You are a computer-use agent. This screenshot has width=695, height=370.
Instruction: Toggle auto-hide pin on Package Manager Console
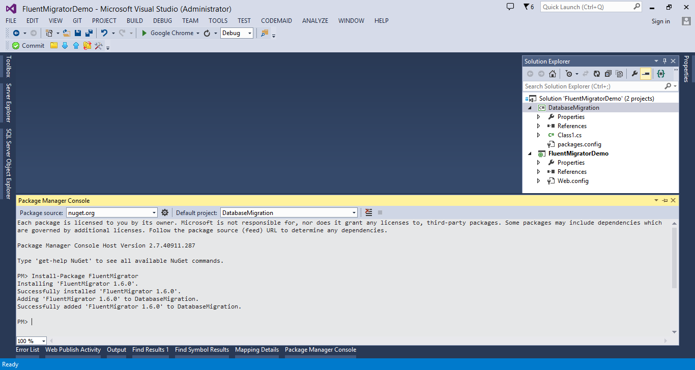click(665, 200)
